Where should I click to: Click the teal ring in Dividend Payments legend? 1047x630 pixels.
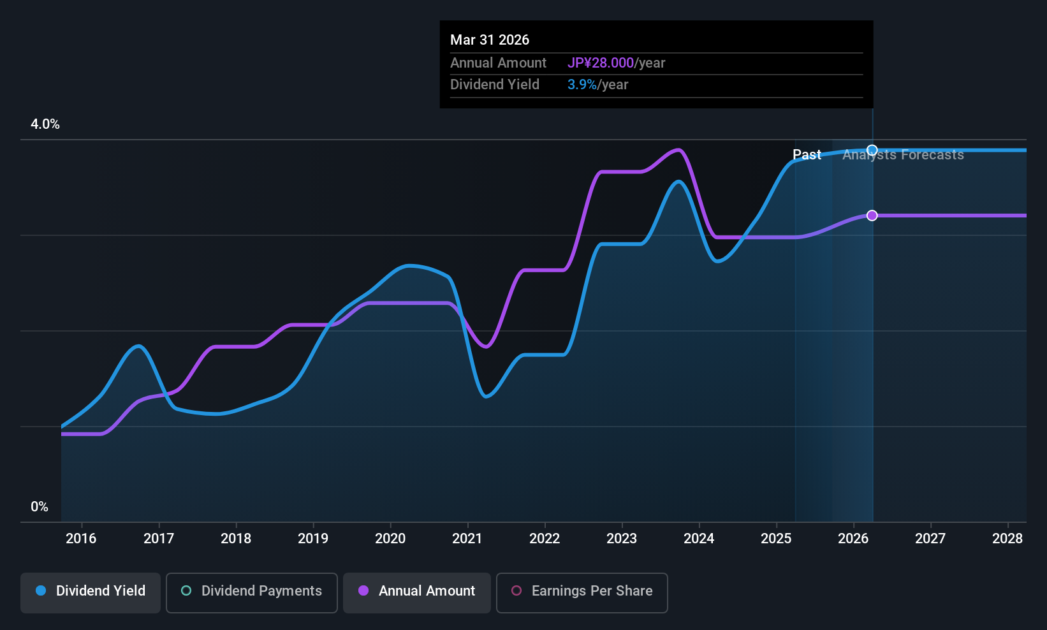186,590
